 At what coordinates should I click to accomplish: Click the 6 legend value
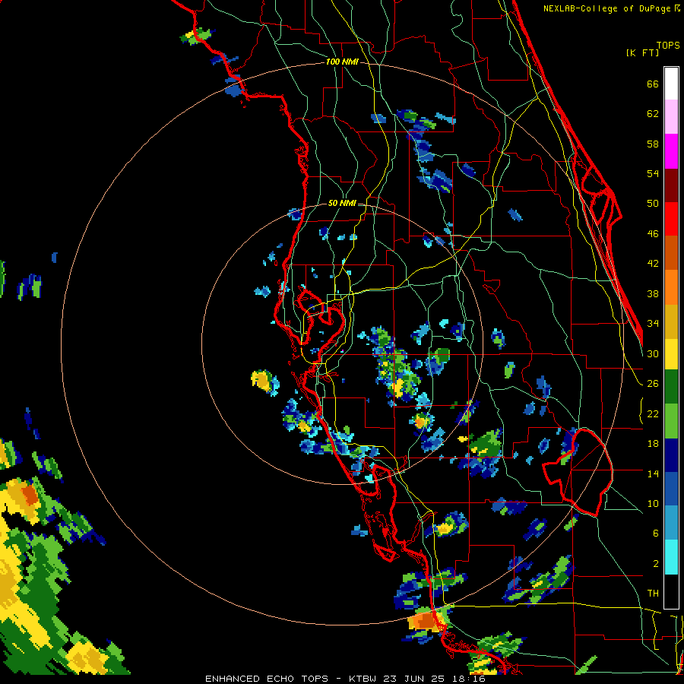pyautogui.click(x=656, y=534)
